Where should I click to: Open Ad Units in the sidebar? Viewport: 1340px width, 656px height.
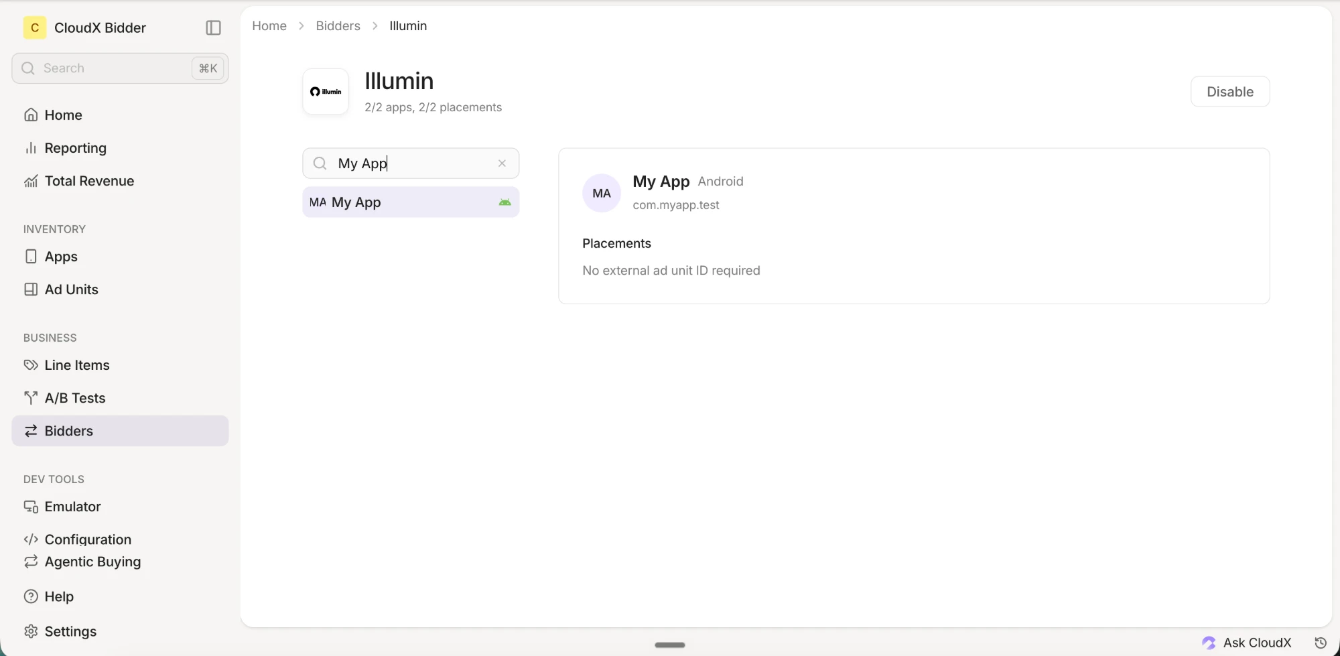120,289
